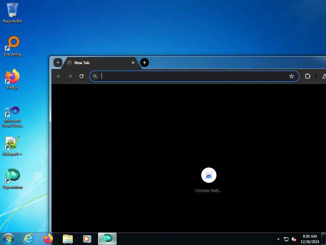The width and height of the screenshot is (326, 245).
Task: Open the Windows Start menu
Action: 9,239
